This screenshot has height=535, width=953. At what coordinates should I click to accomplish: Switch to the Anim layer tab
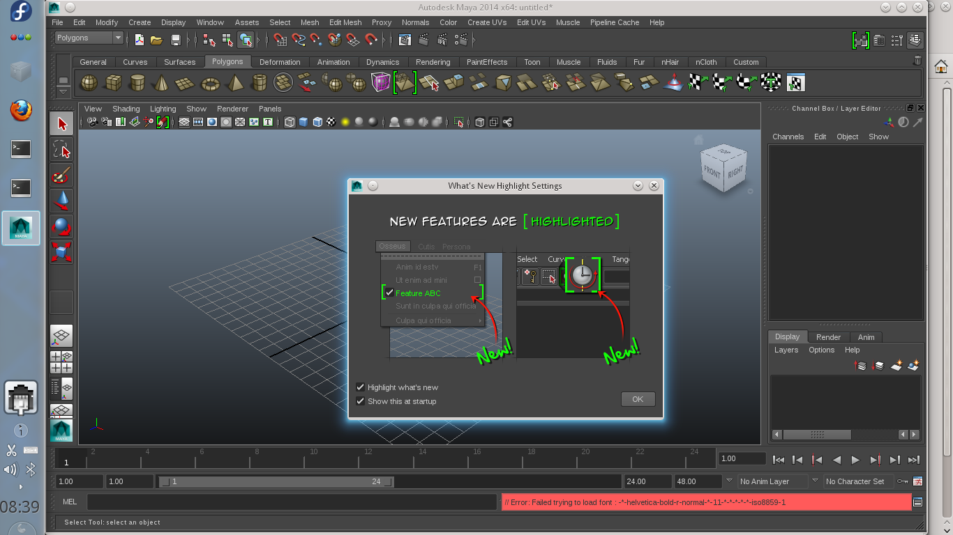(866, 337)
